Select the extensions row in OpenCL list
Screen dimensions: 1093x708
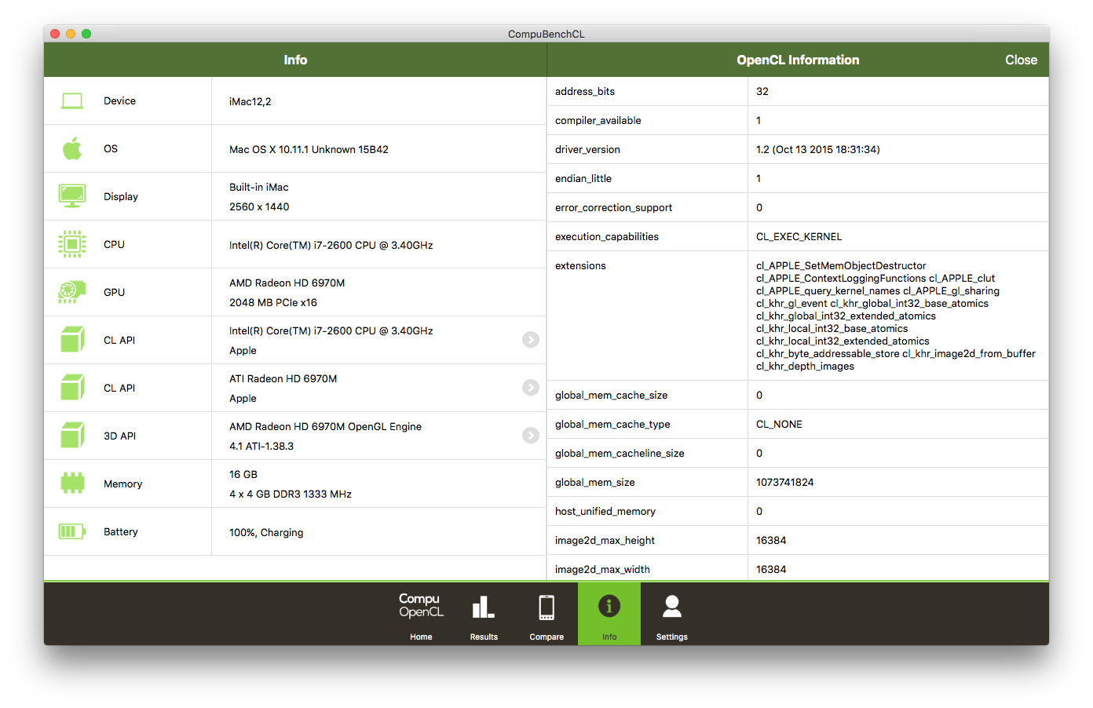(580, 266)
